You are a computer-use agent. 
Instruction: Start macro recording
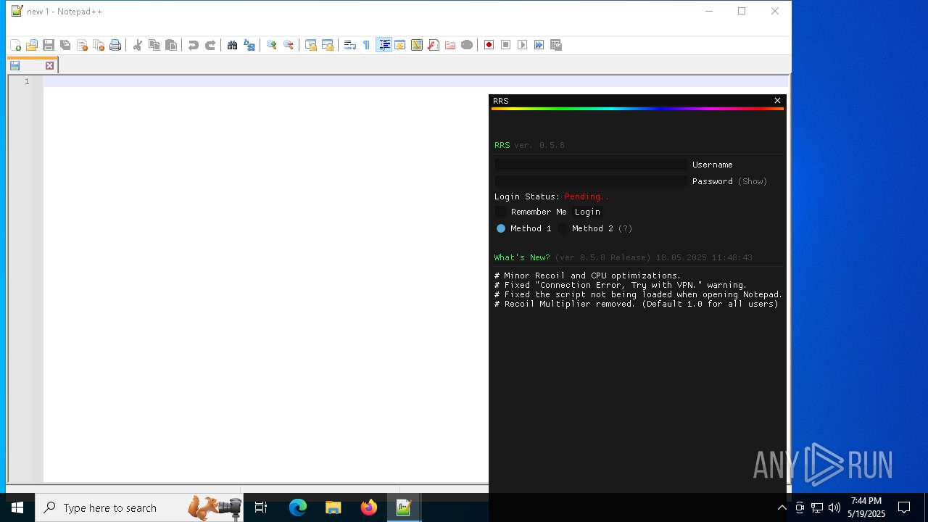point(489,45)
